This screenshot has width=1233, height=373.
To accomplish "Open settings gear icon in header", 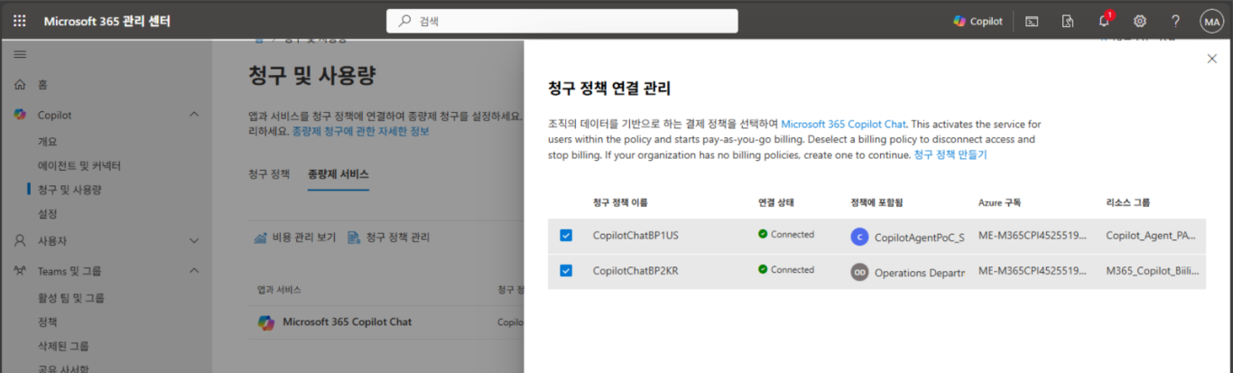I will 1140,21.
